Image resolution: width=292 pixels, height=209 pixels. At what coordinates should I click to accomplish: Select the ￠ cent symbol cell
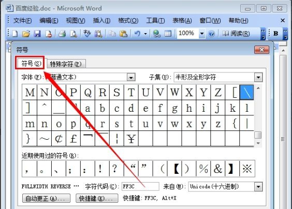tap(59, 139)
